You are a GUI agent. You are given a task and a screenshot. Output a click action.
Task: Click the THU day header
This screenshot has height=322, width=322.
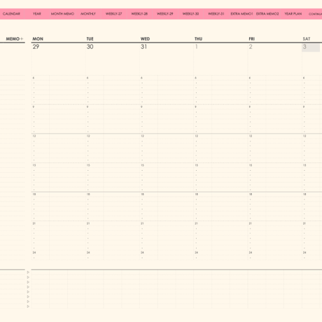click(x=198, y=39)
